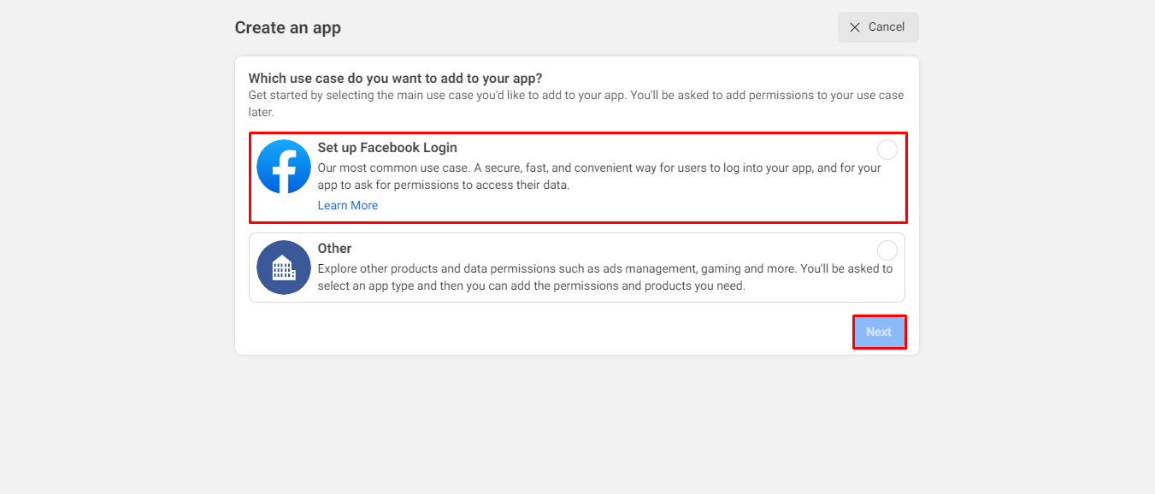This screenshot has width=1155, height=494.
Task: Select the Set up Facebook Login radio button
Action: tap(887, 150)
